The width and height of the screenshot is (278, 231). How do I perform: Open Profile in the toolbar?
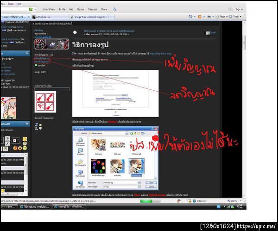click(x=62, y=9)
